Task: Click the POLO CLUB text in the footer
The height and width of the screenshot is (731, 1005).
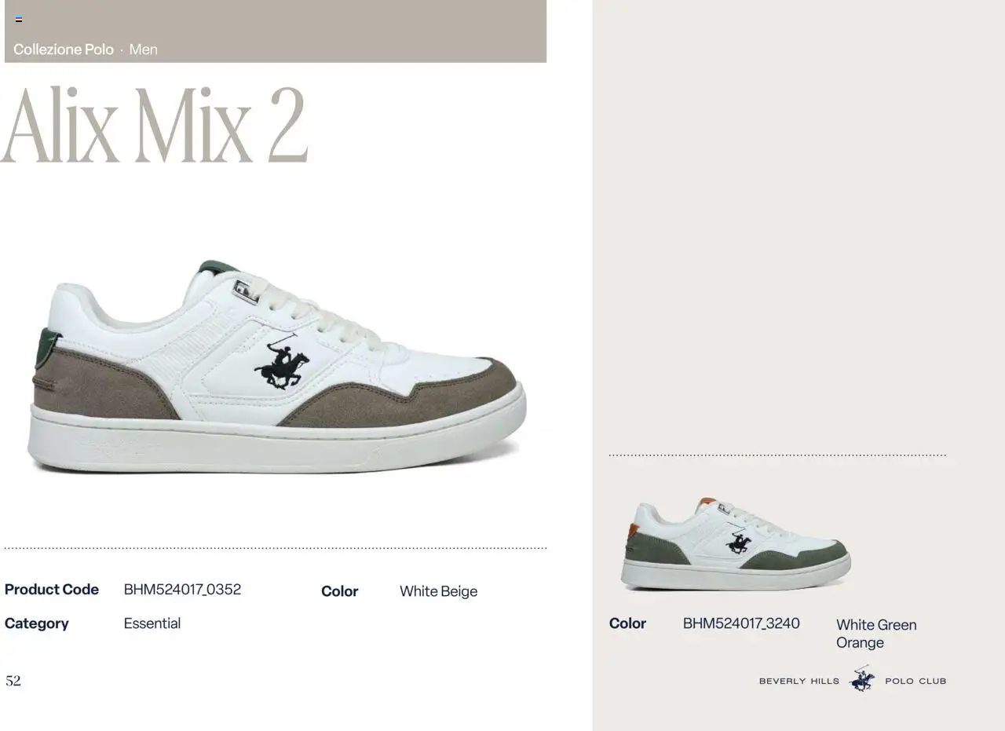Action: click(x=915, y=682)
